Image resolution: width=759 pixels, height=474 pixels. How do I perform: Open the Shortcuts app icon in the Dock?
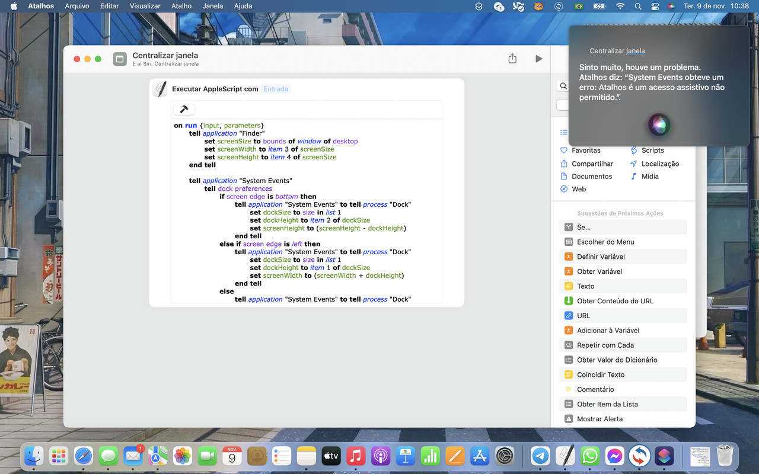coord(664,456)
